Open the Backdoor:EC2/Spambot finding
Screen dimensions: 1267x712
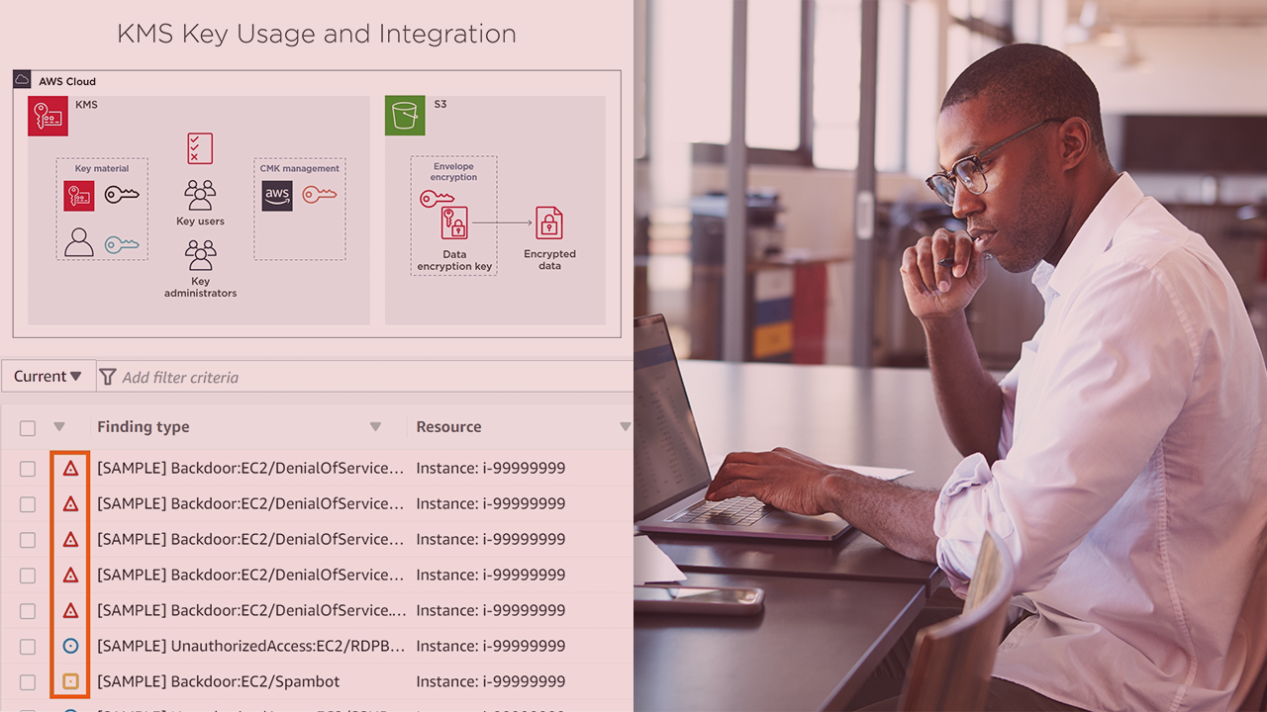tap(218, 681)
